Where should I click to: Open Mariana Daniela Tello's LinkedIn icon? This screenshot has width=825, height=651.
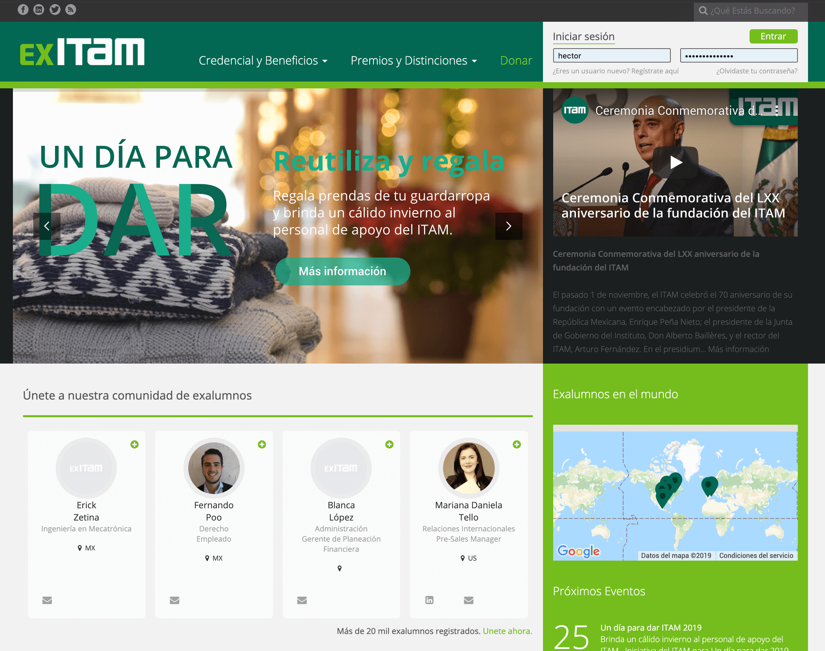429,600
